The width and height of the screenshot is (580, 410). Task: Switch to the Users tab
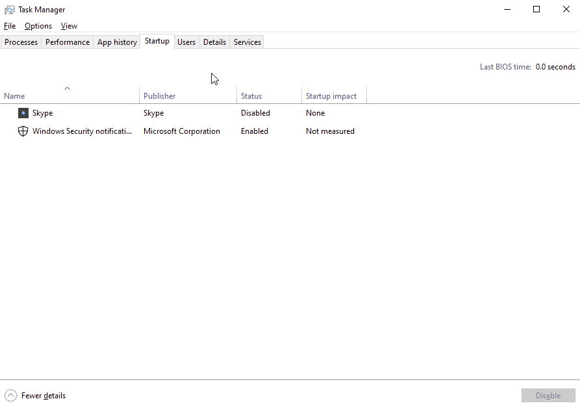(x=186, y=42)
